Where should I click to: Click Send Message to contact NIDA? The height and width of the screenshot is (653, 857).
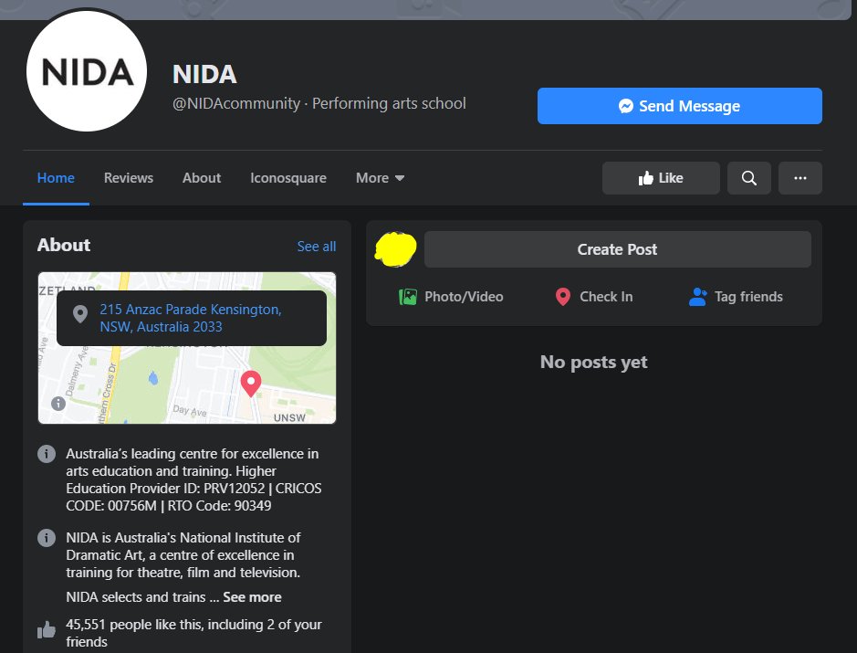coord(679,105)
